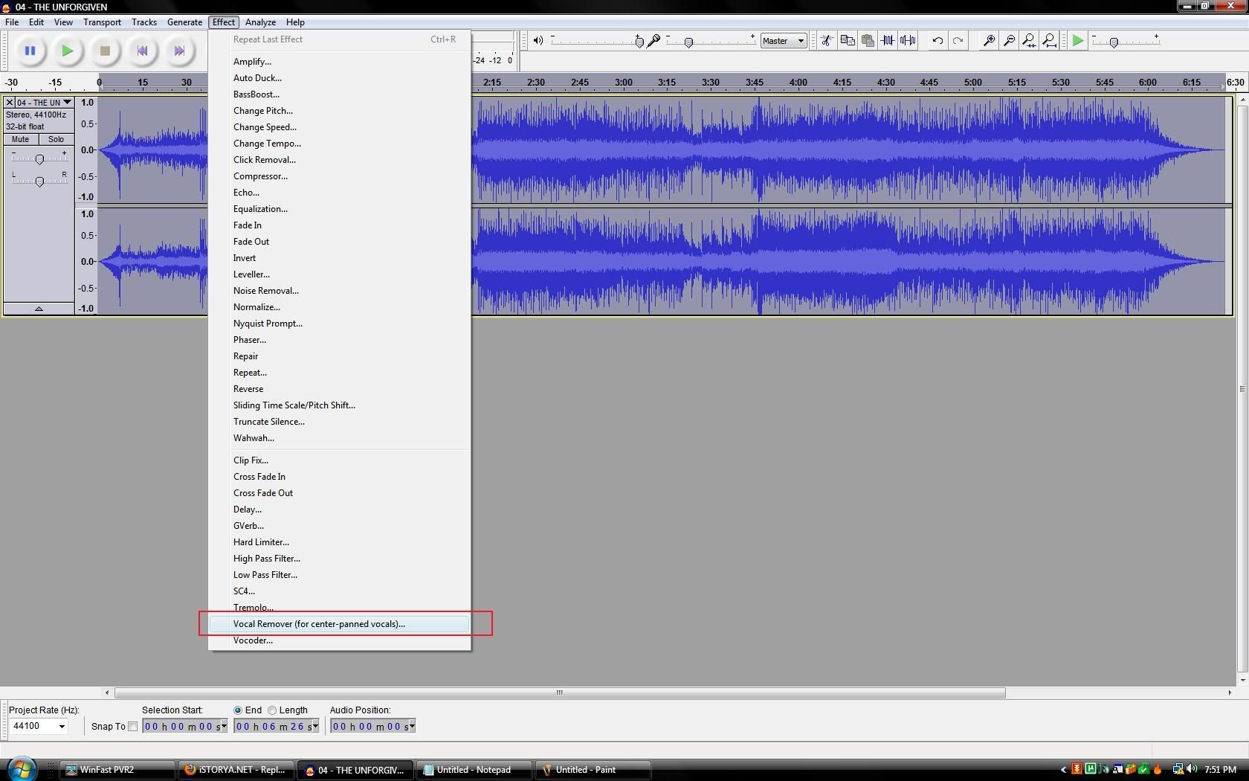Click the Pause playback button

pos(30,51)
